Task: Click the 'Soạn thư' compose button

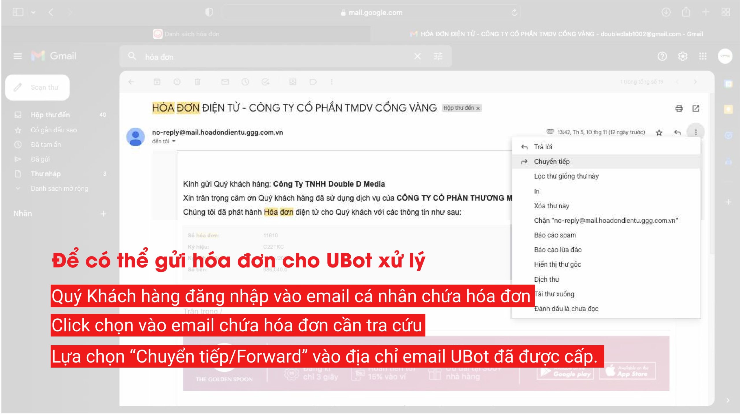Action: point(38,87)
